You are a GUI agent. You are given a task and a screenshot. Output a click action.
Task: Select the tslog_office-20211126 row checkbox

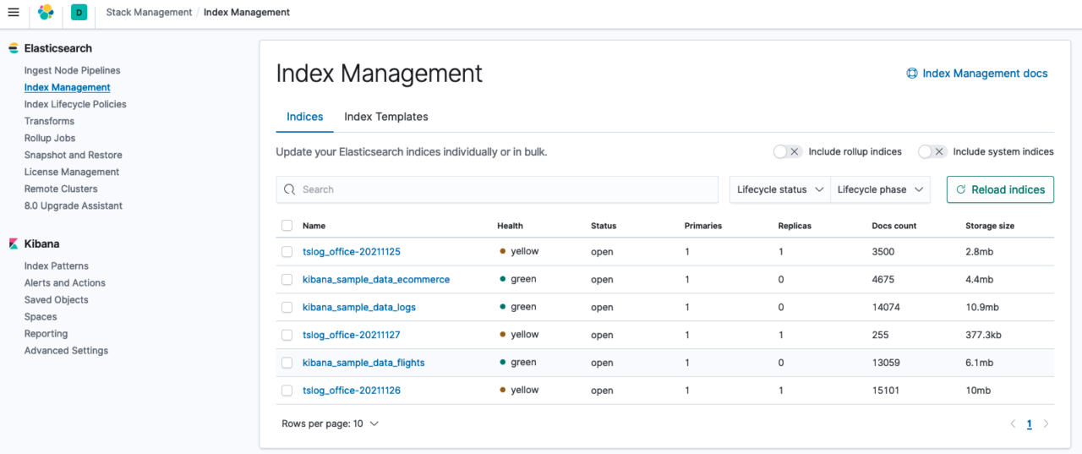click(287, 391)
